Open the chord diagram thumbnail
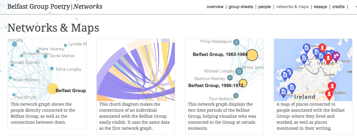 point(135,70)
